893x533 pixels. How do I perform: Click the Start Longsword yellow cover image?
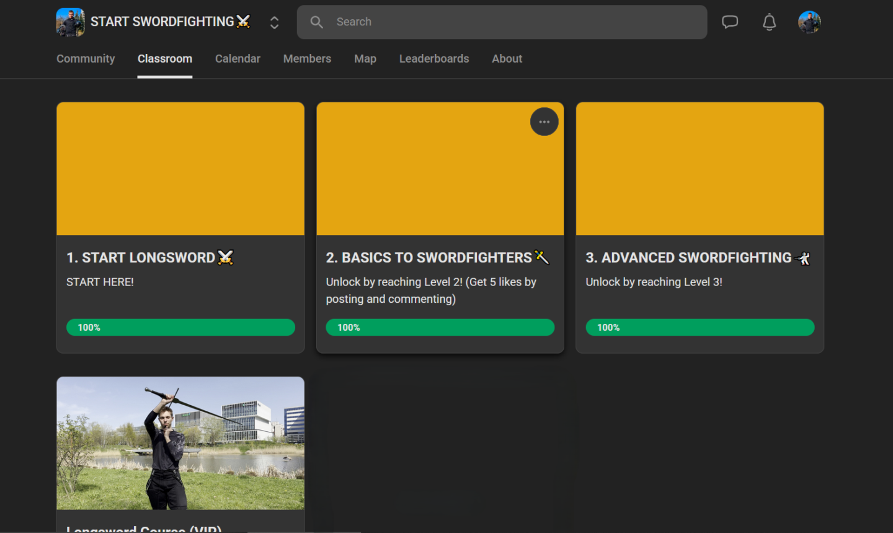point(180,169)
